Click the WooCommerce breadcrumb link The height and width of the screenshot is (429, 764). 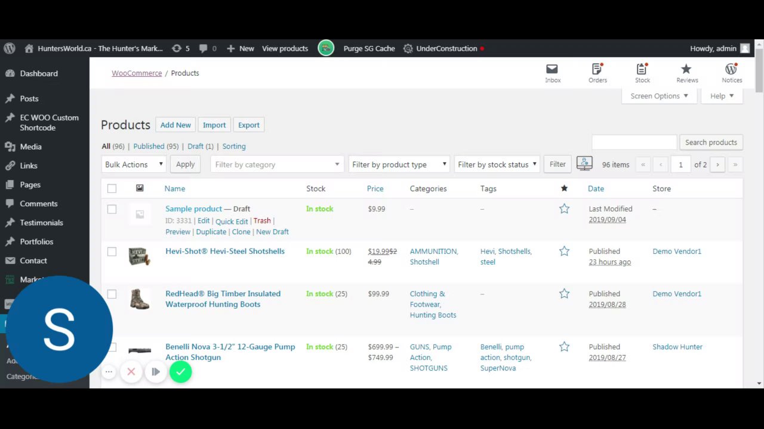(137, 73)
